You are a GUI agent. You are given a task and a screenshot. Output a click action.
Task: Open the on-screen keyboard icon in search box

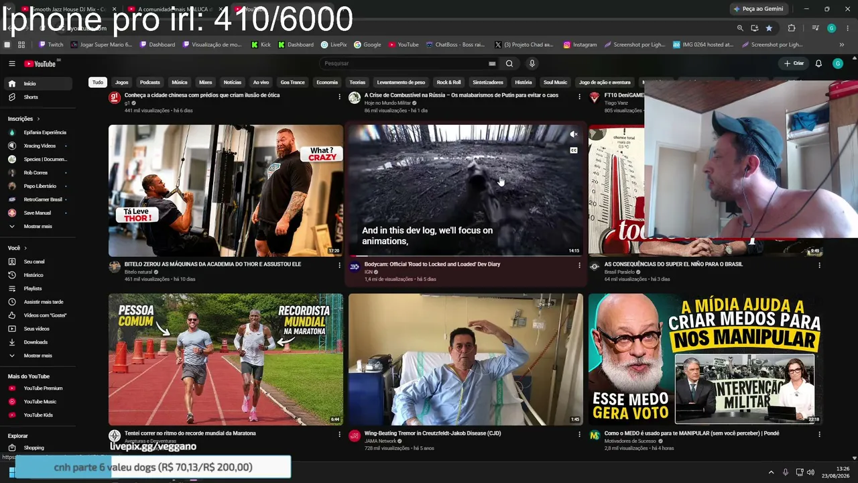[x=492, y=64]
